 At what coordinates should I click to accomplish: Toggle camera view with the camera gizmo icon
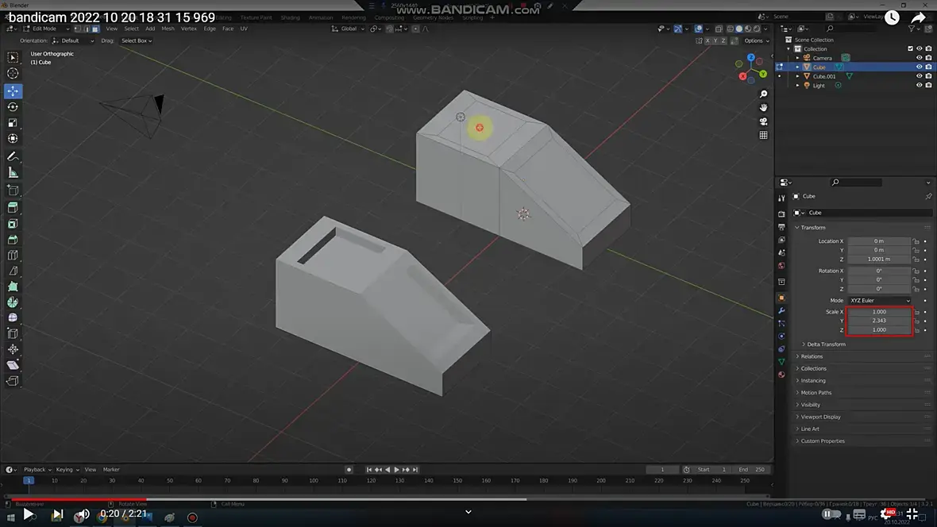pyautogui.click(x=763, y=121)
